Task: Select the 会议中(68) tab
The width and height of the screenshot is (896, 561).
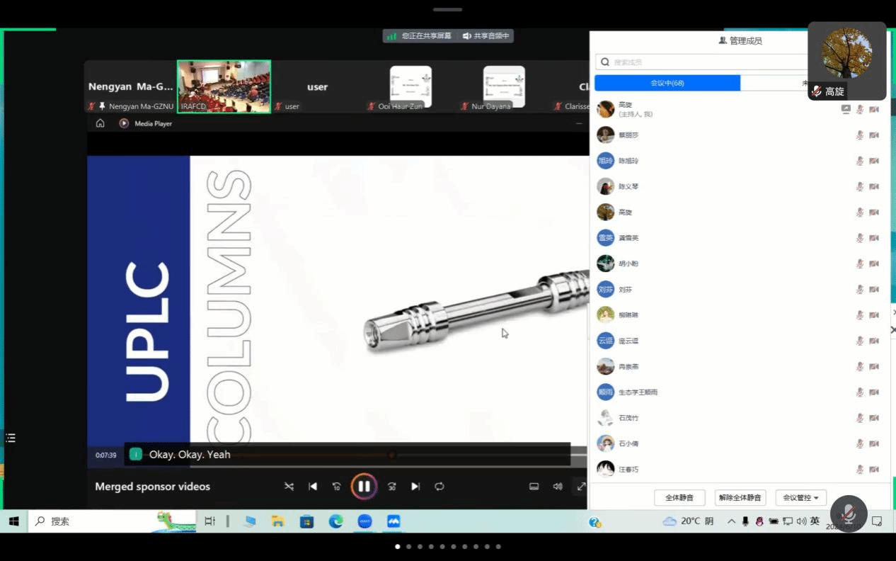Action: [667, 83]
